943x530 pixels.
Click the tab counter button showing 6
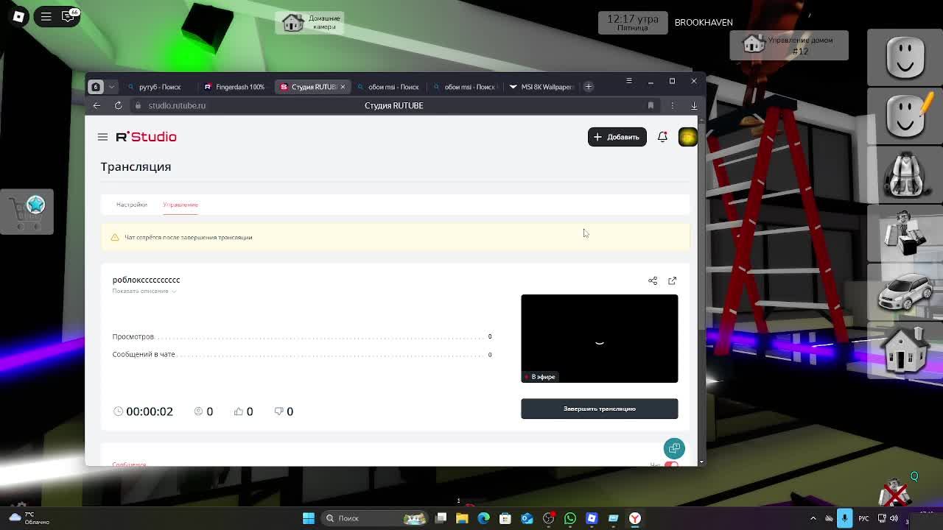(x=96, y=87)
